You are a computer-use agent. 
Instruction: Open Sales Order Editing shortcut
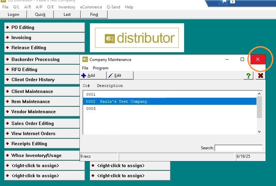click(x=42, y=123)
